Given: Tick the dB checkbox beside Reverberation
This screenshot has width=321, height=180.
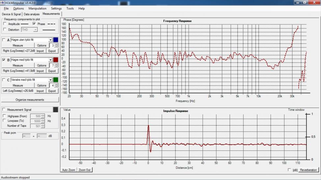Looking at the screenshot, I should (x=289, y=170).
